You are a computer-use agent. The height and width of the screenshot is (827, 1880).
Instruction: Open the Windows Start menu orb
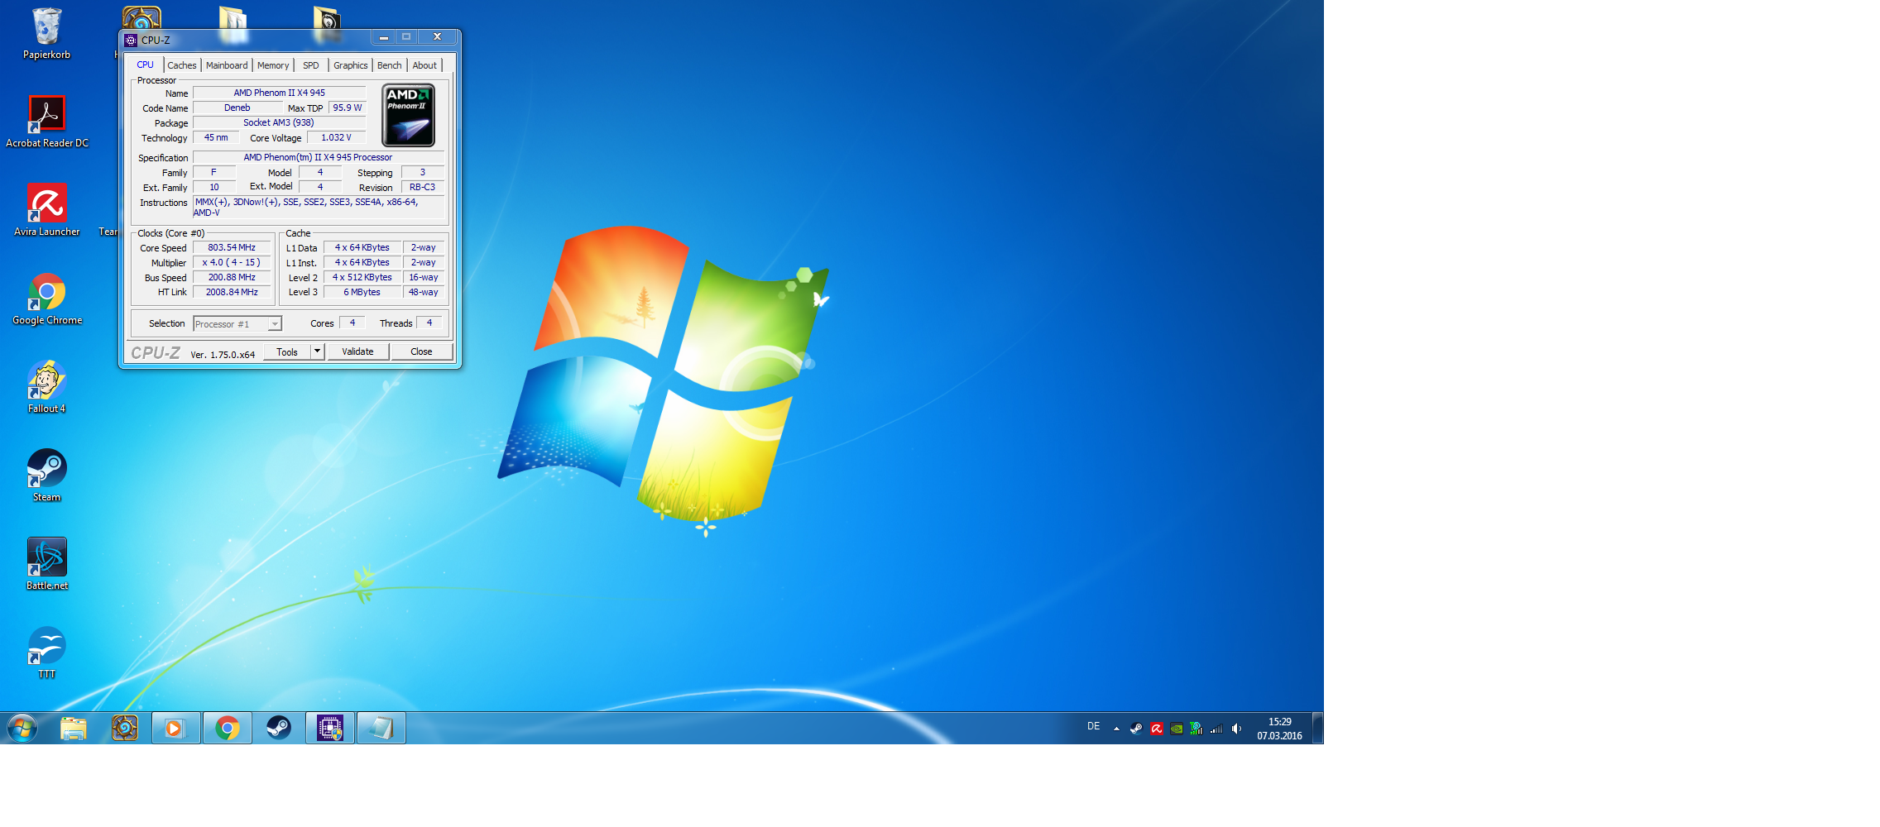click(x=22, y=728)
